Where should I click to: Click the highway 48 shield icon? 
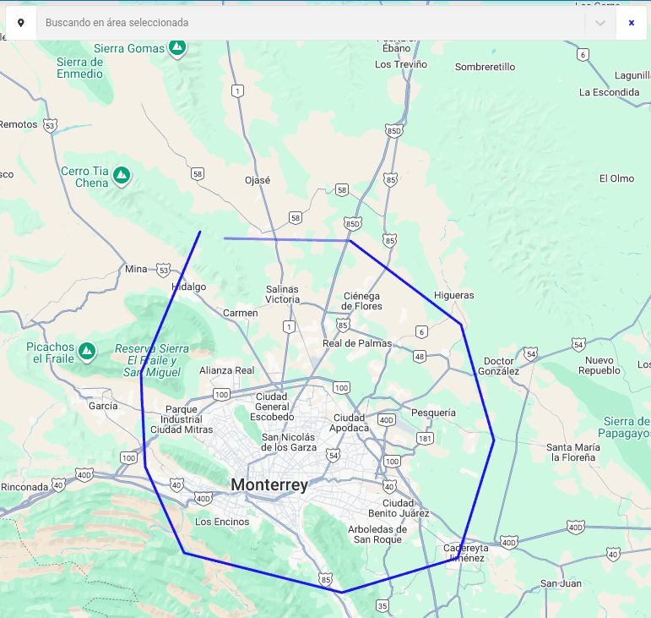coord(420,357)
